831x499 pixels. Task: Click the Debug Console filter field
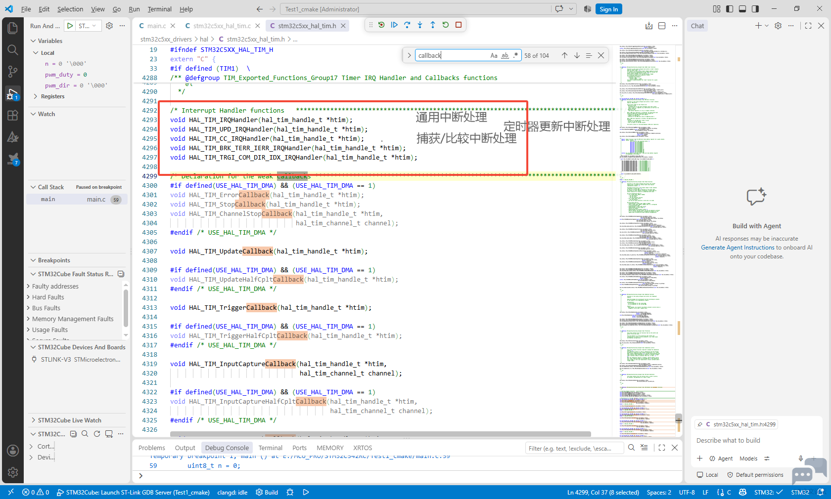[574, 448]
